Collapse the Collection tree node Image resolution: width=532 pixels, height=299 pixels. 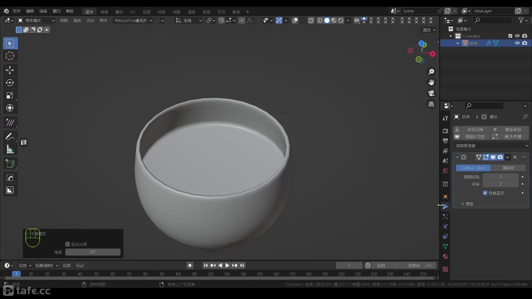pos(451,36)
